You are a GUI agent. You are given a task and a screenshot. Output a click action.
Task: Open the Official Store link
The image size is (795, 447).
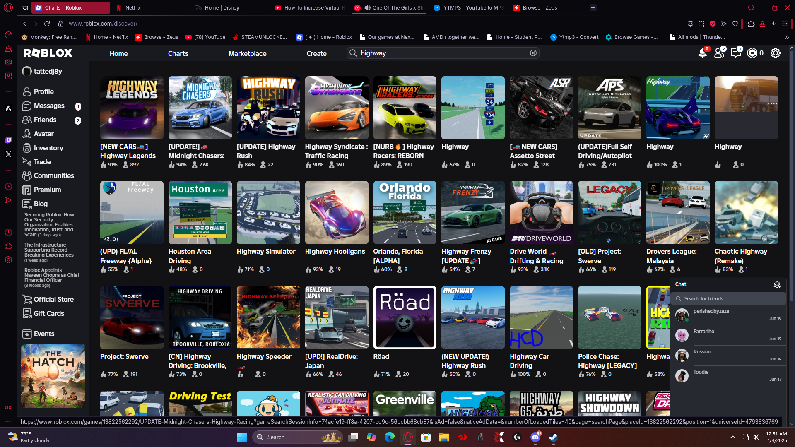click(53, 299)
